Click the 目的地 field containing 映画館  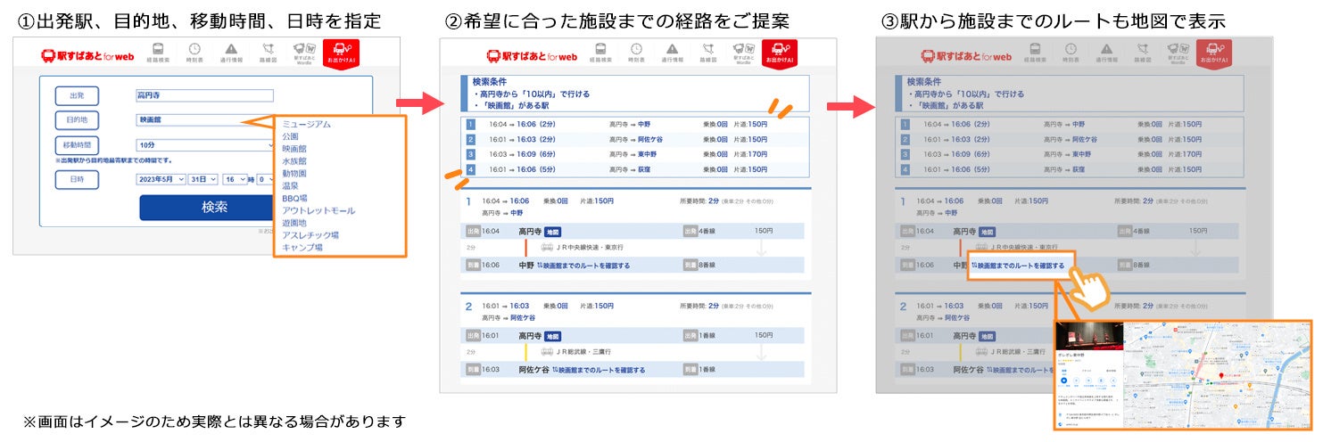pyautogui.click(x=204, y=119)
